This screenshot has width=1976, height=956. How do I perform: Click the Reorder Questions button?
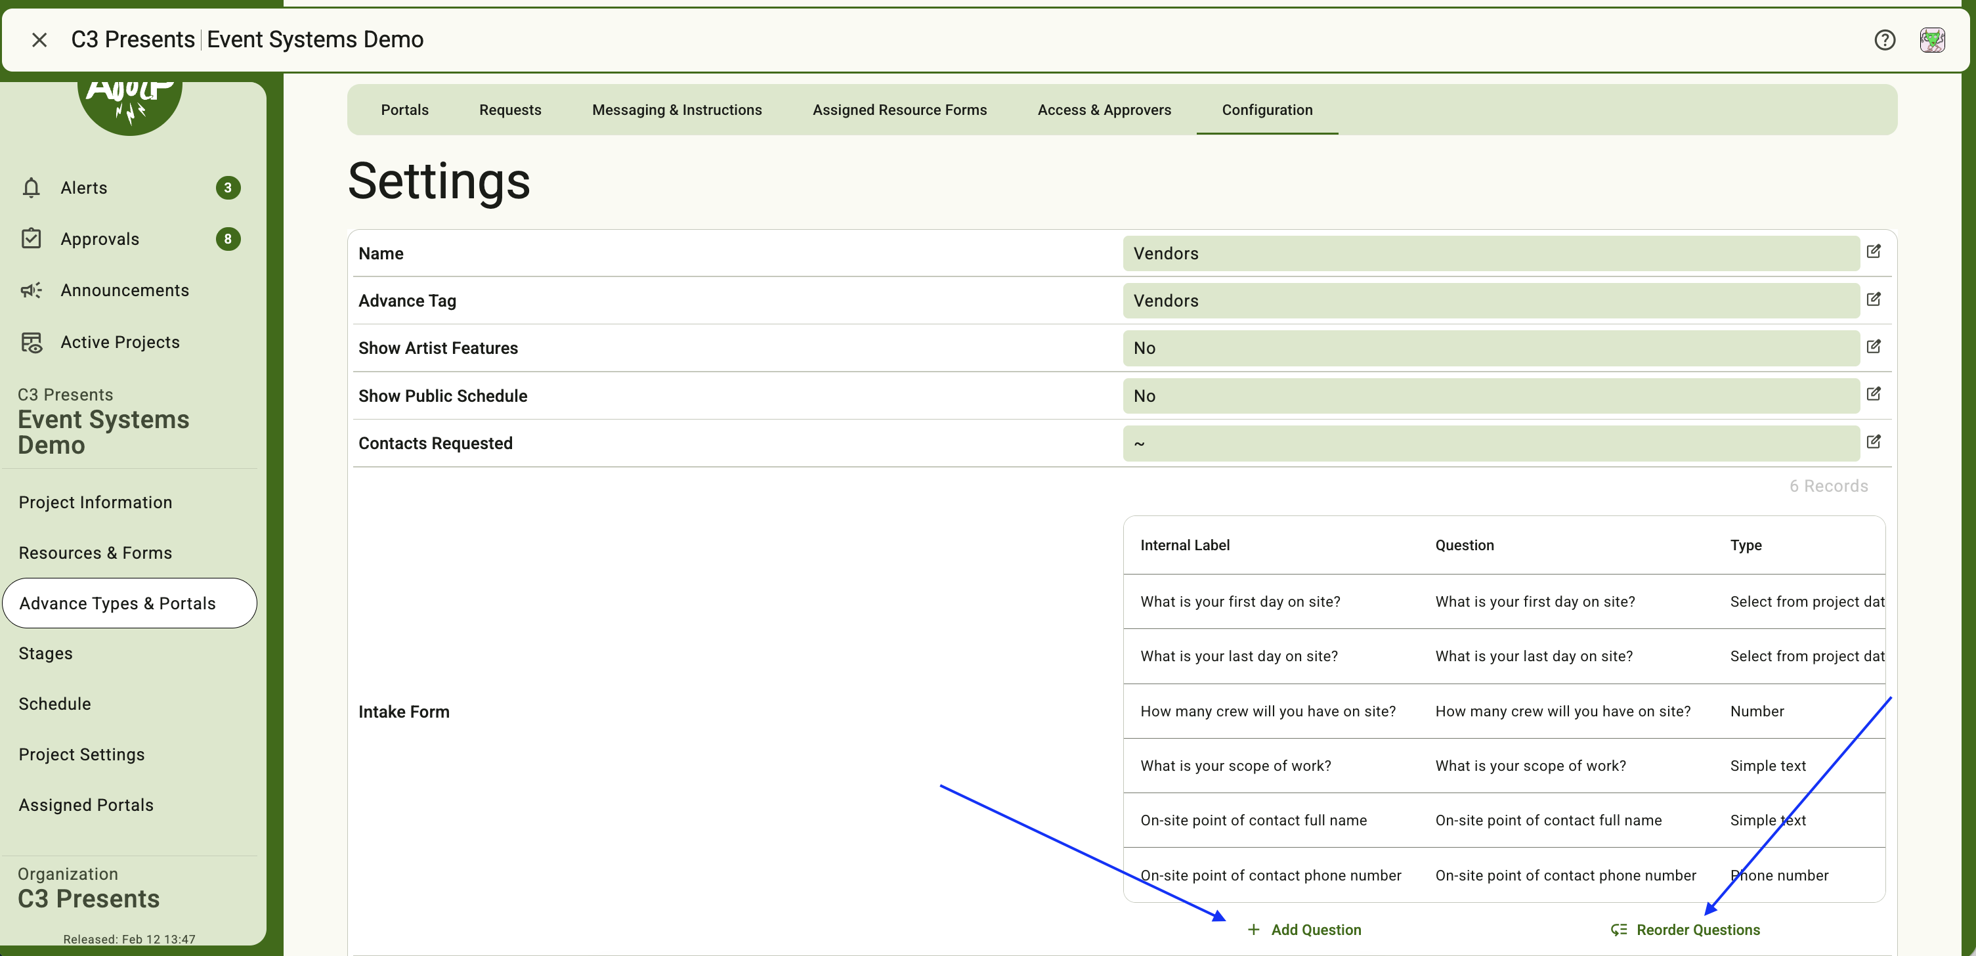point(1685,930)
